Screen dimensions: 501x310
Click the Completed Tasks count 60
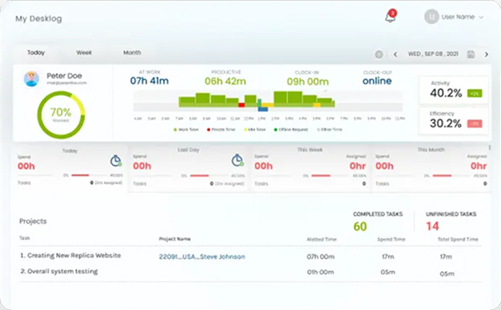click(360, 226)
